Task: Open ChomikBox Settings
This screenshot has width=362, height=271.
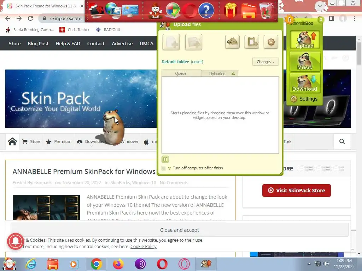Action: click(304, 99)
